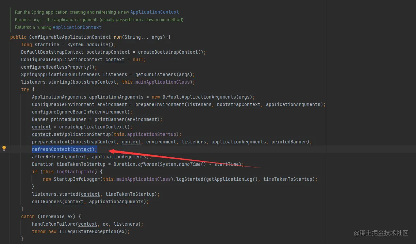This screenshot has height=244, width=416.
Task: Click the Banner type name
Action: point(40,119)
